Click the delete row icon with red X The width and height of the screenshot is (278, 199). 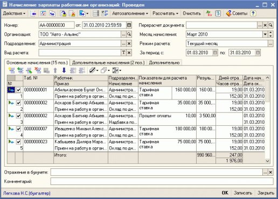coord(38,70)
